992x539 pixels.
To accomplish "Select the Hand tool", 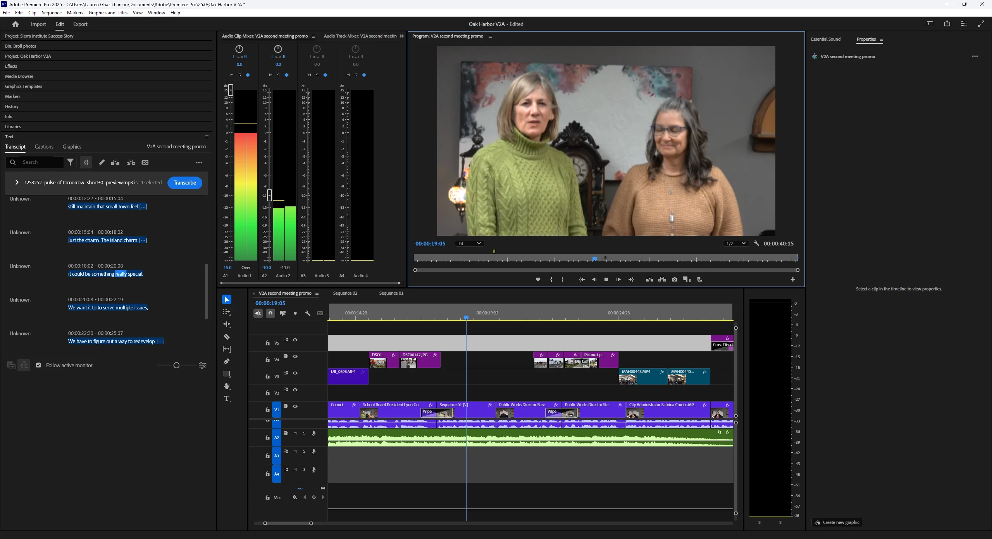I will point(227,386).
